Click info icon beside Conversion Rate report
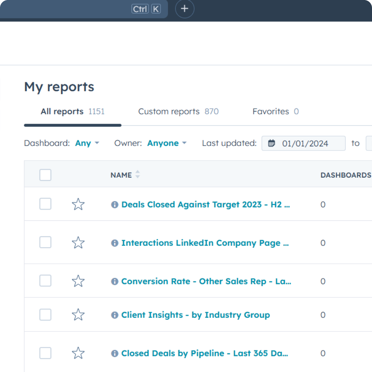 [115, 281]
